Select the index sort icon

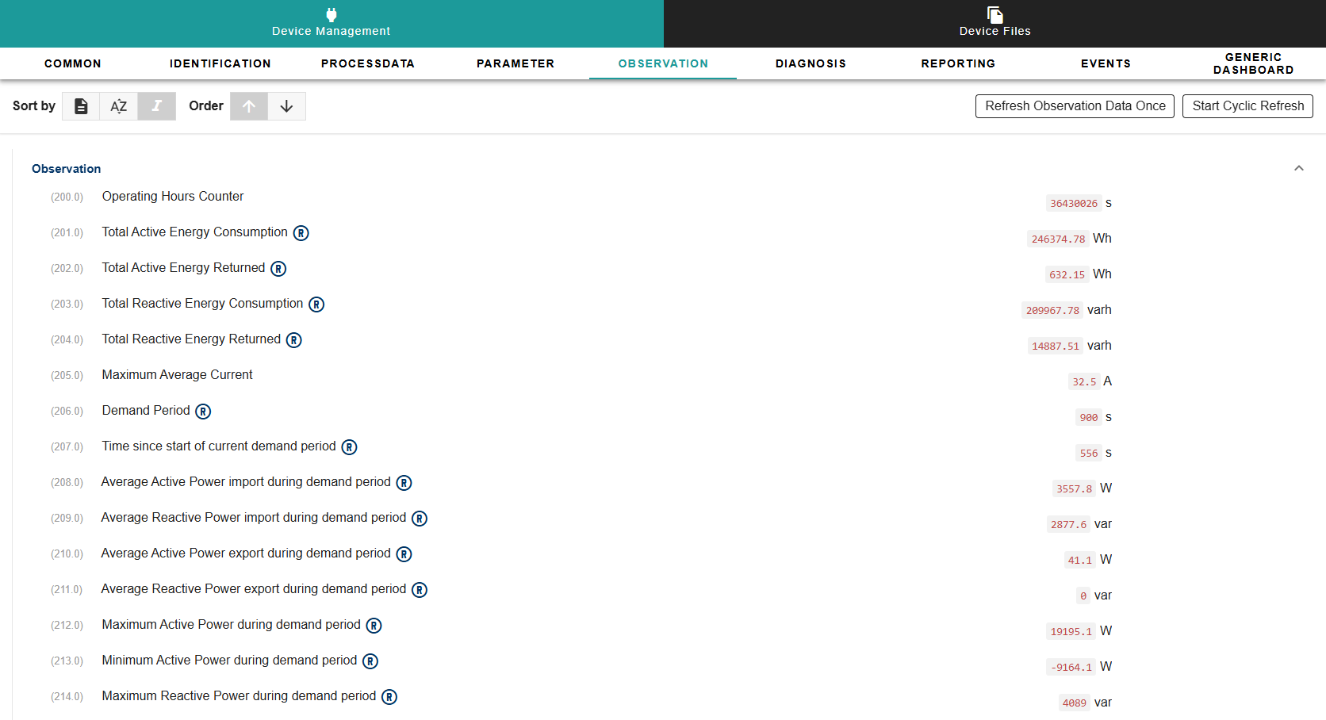[157, 106]
